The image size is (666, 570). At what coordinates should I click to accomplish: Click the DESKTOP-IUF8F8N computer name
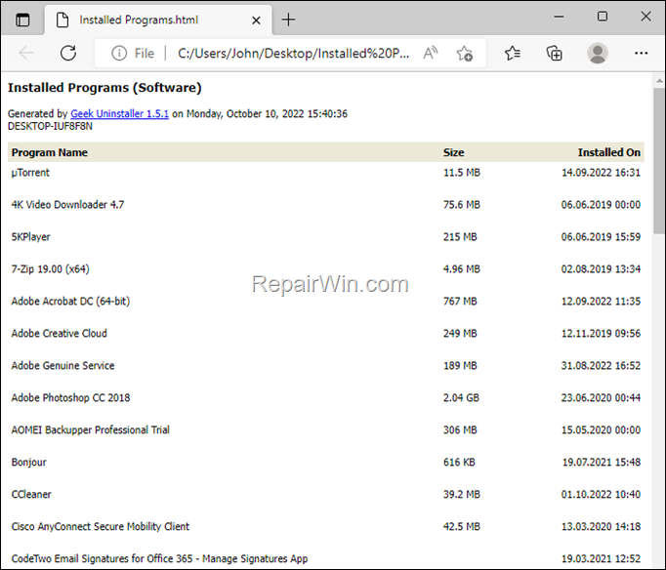(50, 127)
